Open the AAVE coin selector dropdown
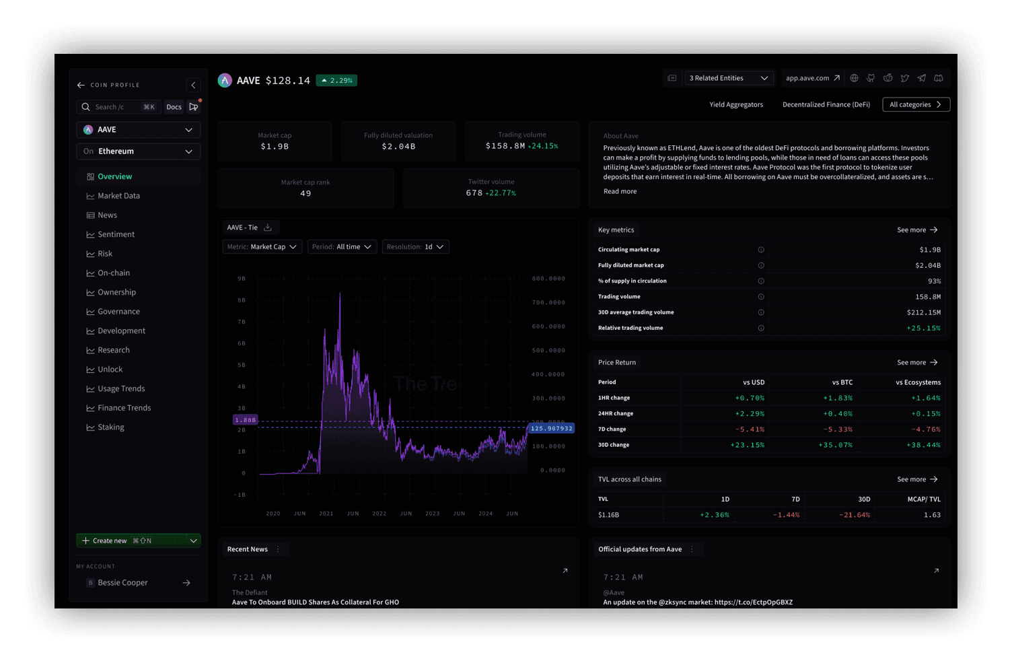Image resolution: width=1012 pixels, height=663 pixels. coord(138,129)
